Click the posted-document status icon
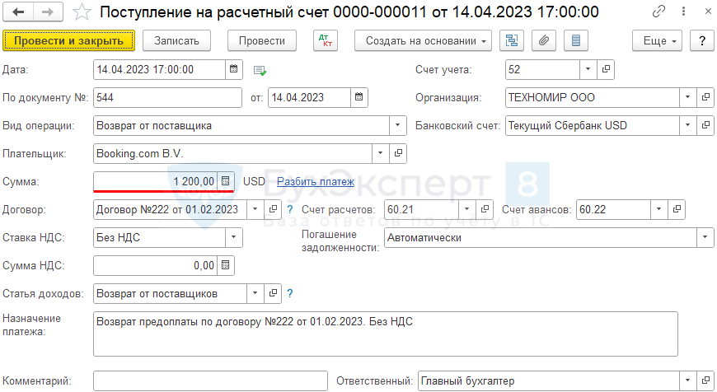Viewport: 717px width, 392px height. coord(260,70)
